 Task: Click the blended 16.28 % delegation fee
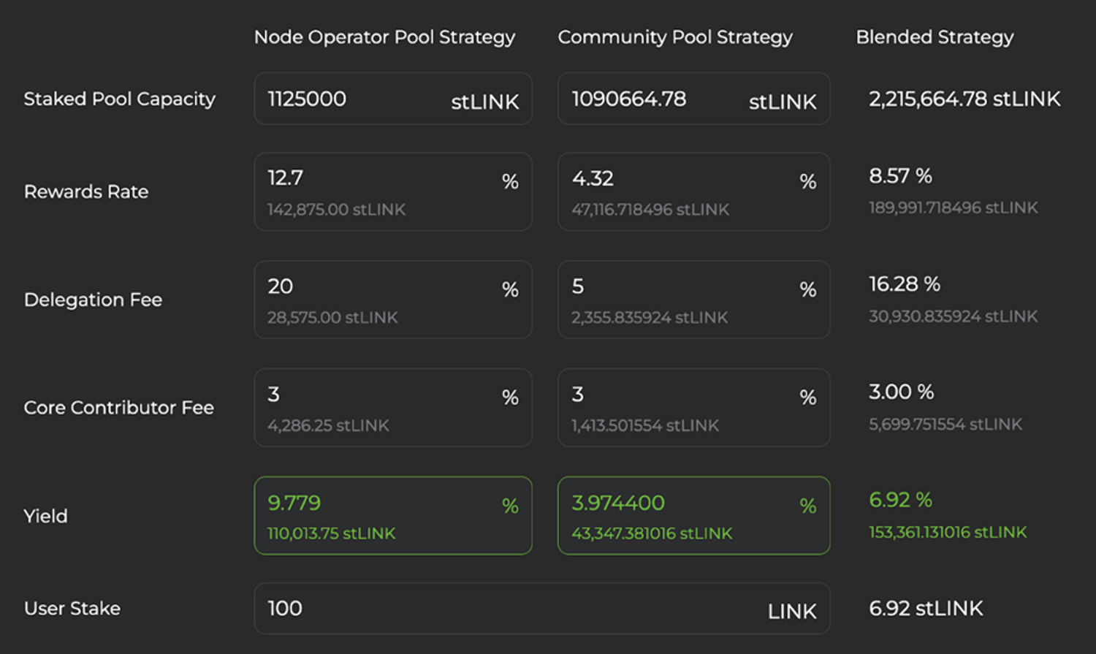[x=904, y=284]
